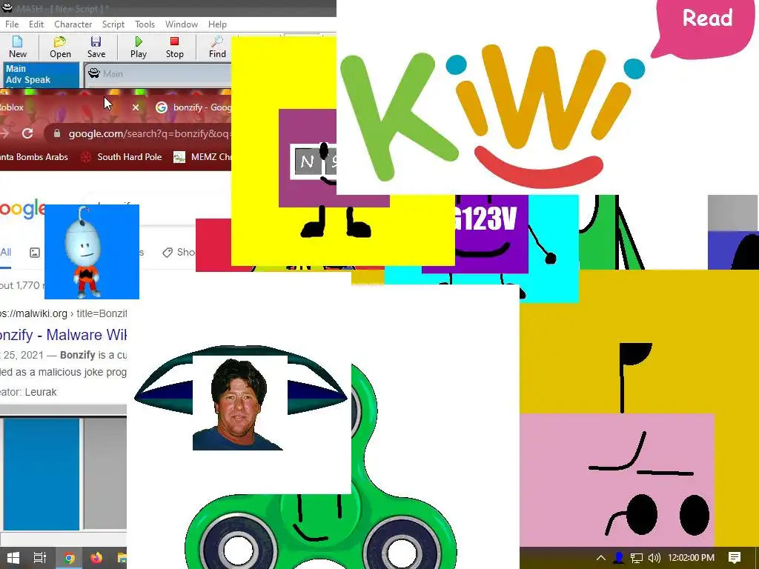
Task: Open the File menu in MASH
Action: pyautogui.click(x=12, y=24)
